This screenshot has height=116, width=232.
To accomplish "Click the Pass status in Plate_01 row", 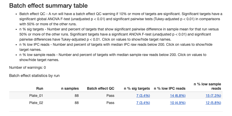I will point(110,96).
